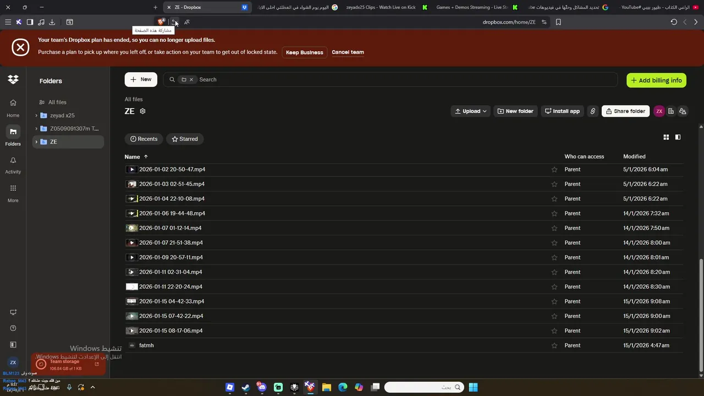Click the Install app button
The height and width of the screenshot is (396, 704).
[562, 111]
